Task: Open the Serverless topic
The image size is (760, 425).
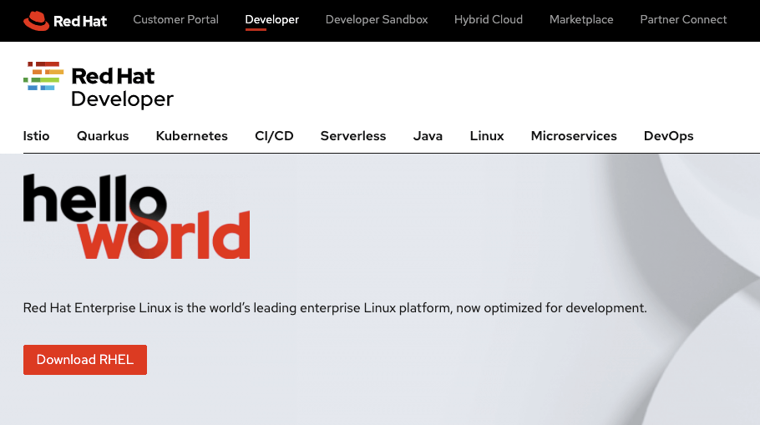Action: coord(353,135)
